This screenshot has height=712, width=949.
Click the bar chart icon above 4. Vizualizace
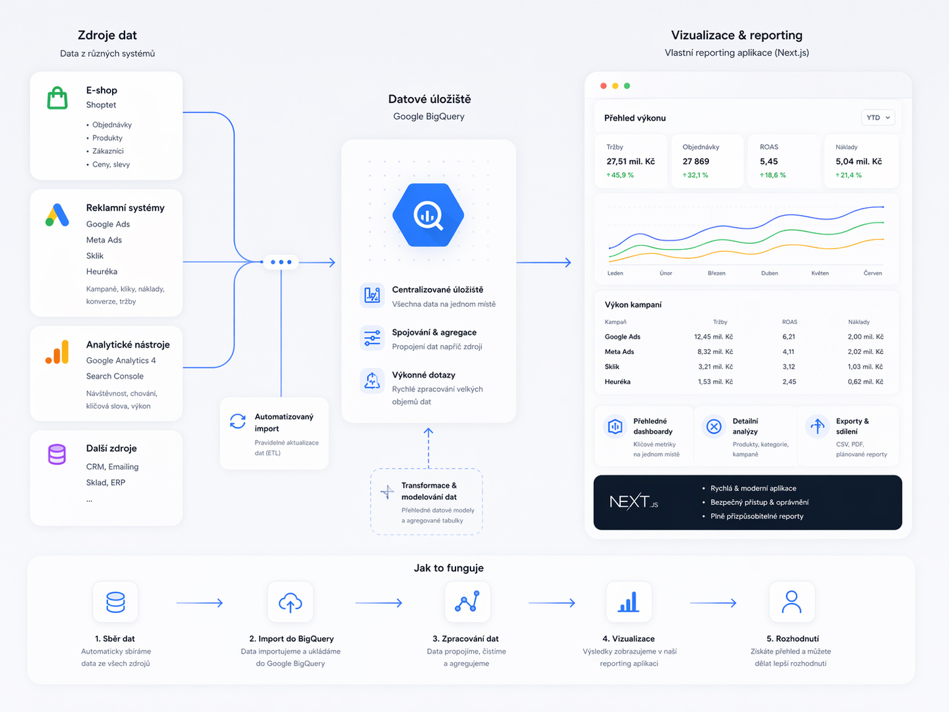[x=629, y=602]
